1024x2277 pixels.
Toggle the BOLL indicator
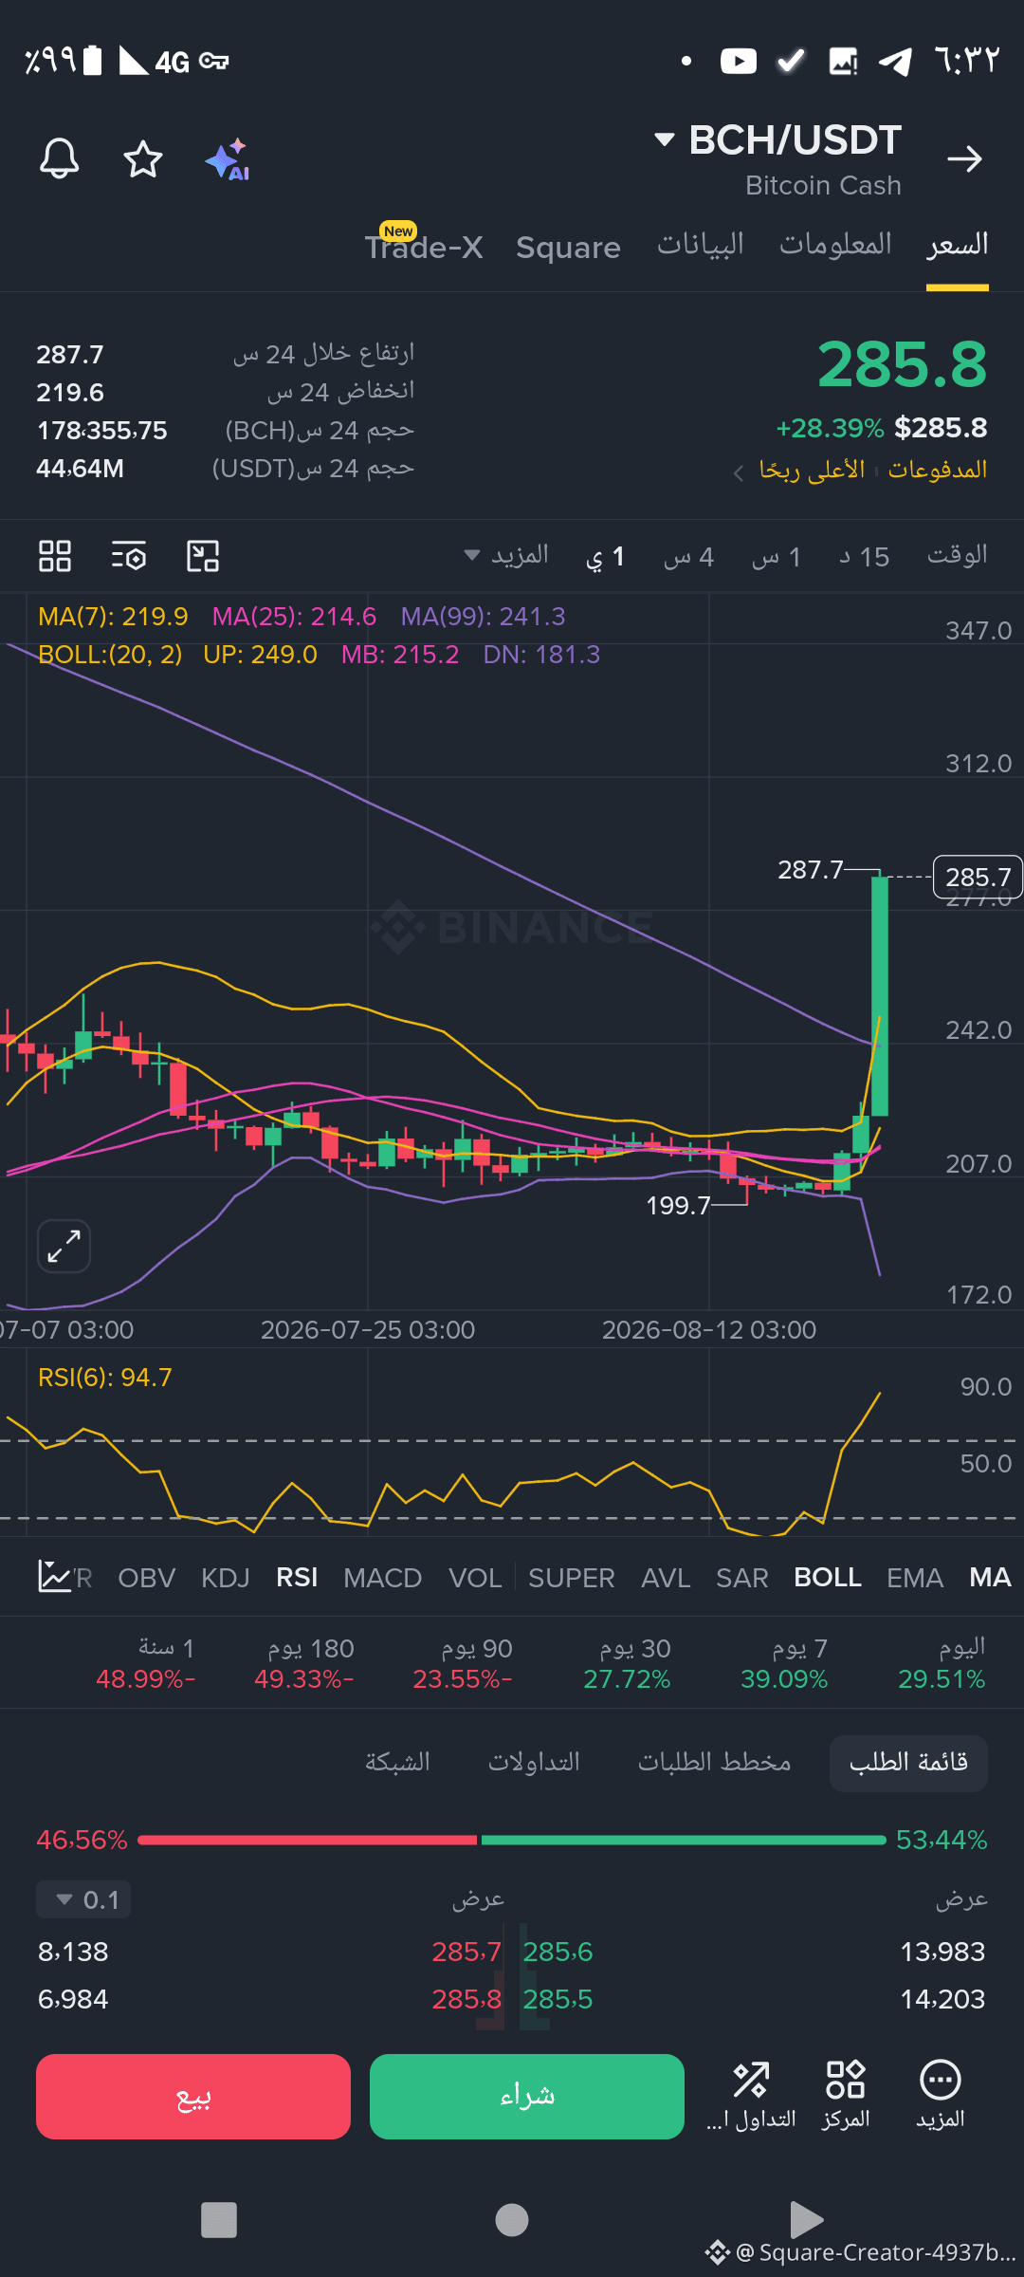828,1577
